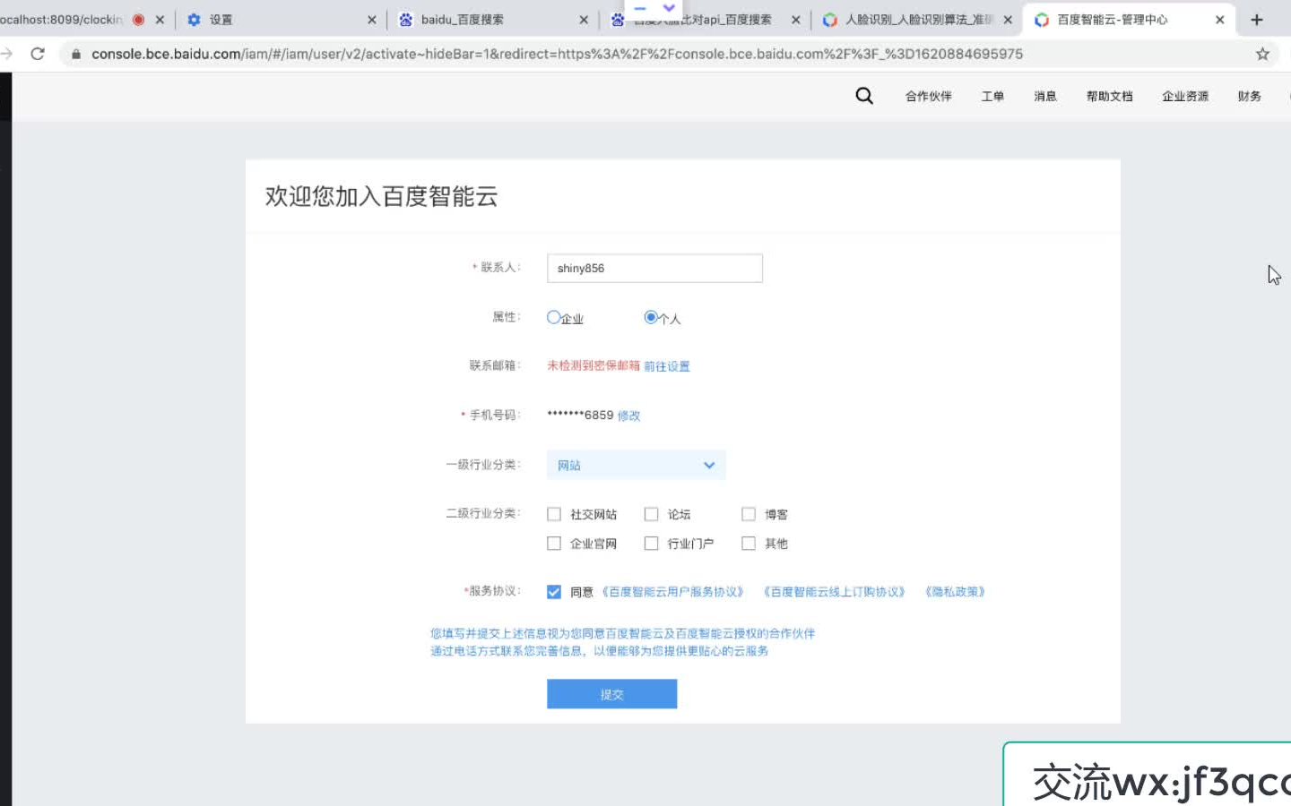Screen dimensions: 1291x806
Task: Open 企业资源 in the header menu
Action: pos(1185,96)
